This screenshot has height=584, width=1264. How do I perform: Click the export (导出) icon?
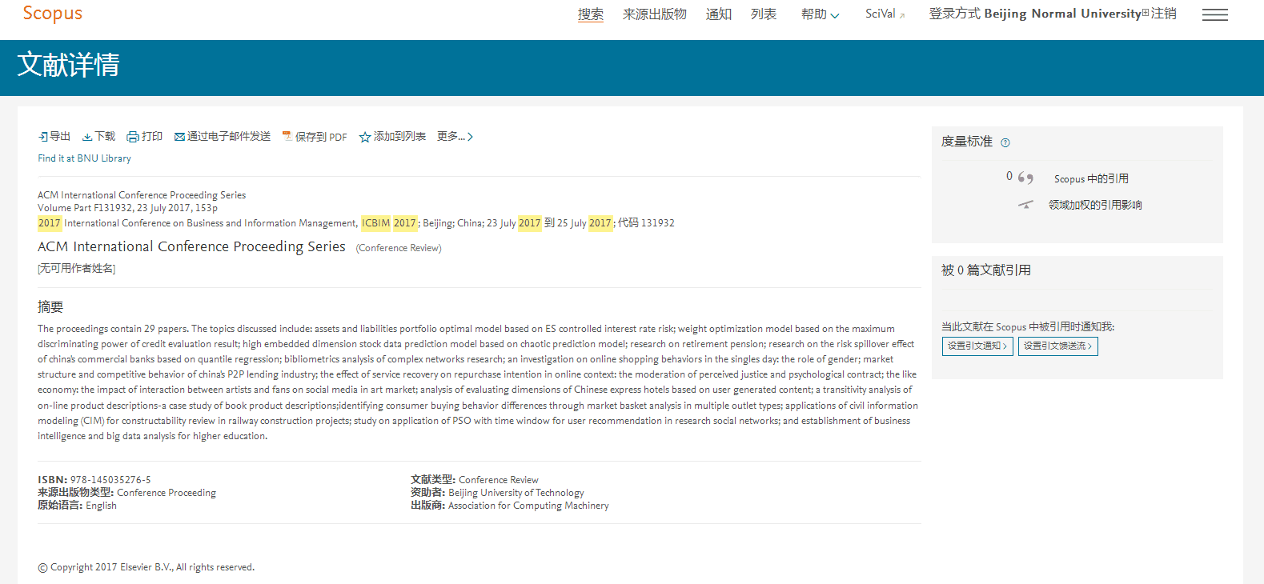(x=42, y=137)
